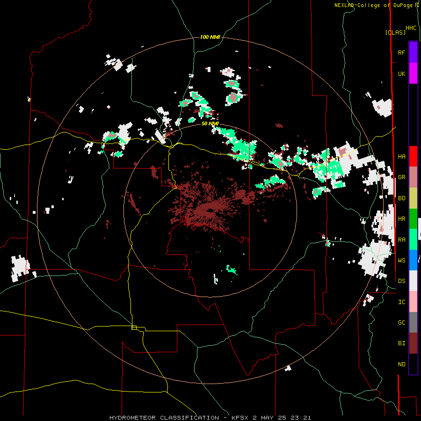Click the 'GR' legend label
The image size is (421, 421).
point(401,177)
